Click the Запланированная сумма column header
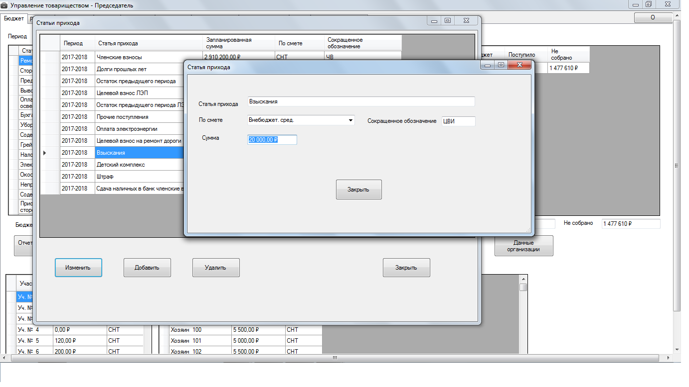Image resolution: width=689 pixels, height=387 pixels. pyautogui.click(x=238, y=43)
